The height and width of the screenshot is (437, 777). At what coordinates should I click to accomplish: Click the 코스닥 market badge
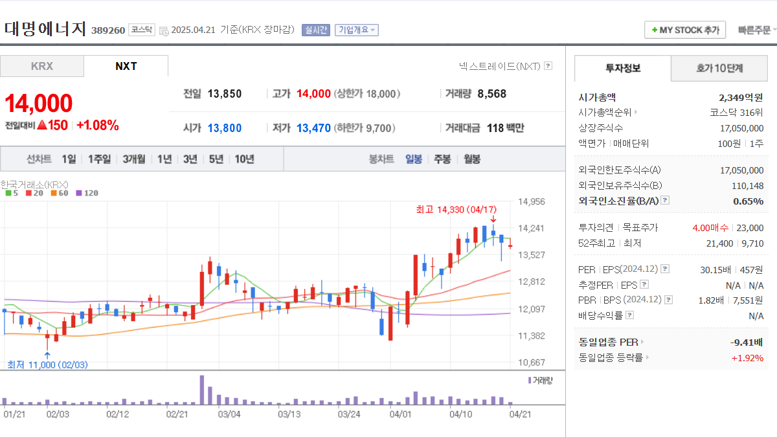142,30
